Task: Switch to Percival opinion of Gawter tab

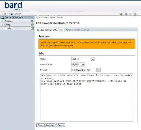Action: (78, 30)
